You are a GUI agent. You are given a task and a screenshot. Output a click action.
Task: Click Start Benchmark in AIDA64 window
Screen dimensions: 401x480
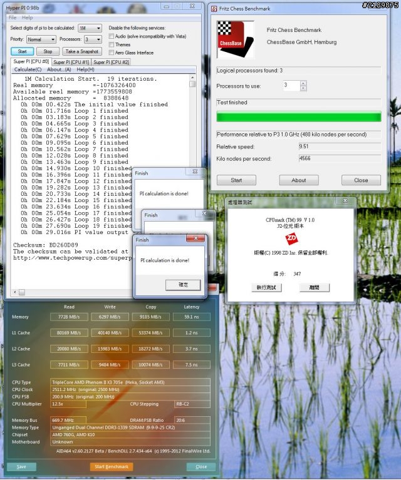click(x=112, y=467)
